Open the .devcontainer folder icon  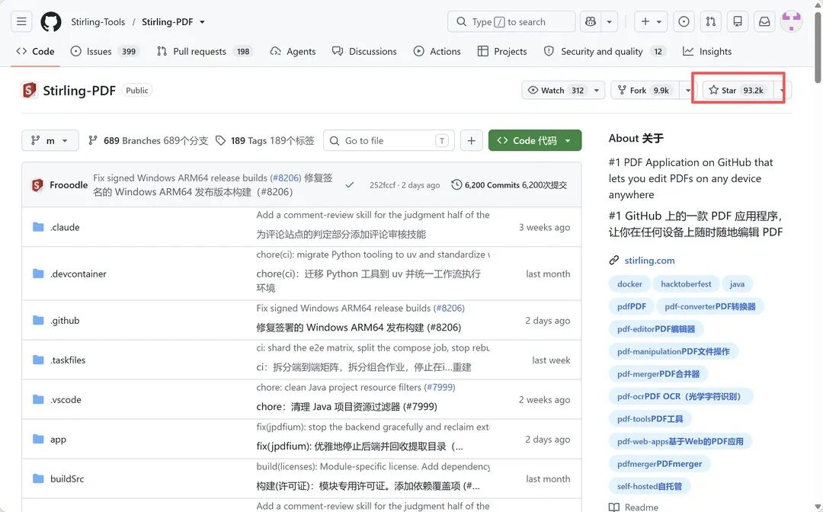point(38,274)
